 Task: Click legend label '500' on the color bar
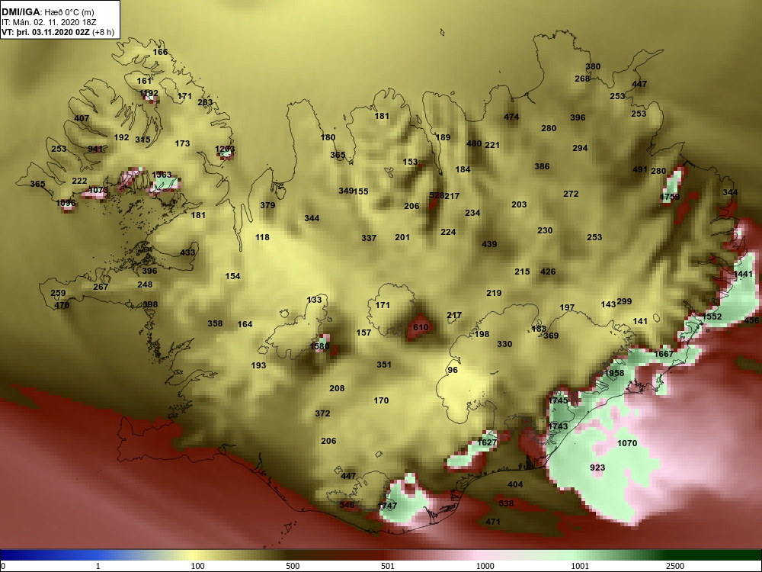(293, 566)
